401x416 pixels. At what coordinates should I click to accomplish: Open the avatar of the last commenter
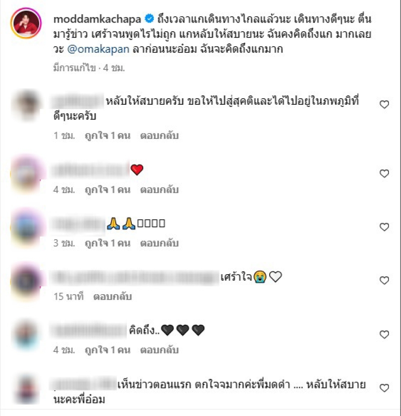click(x=26, y=388)
